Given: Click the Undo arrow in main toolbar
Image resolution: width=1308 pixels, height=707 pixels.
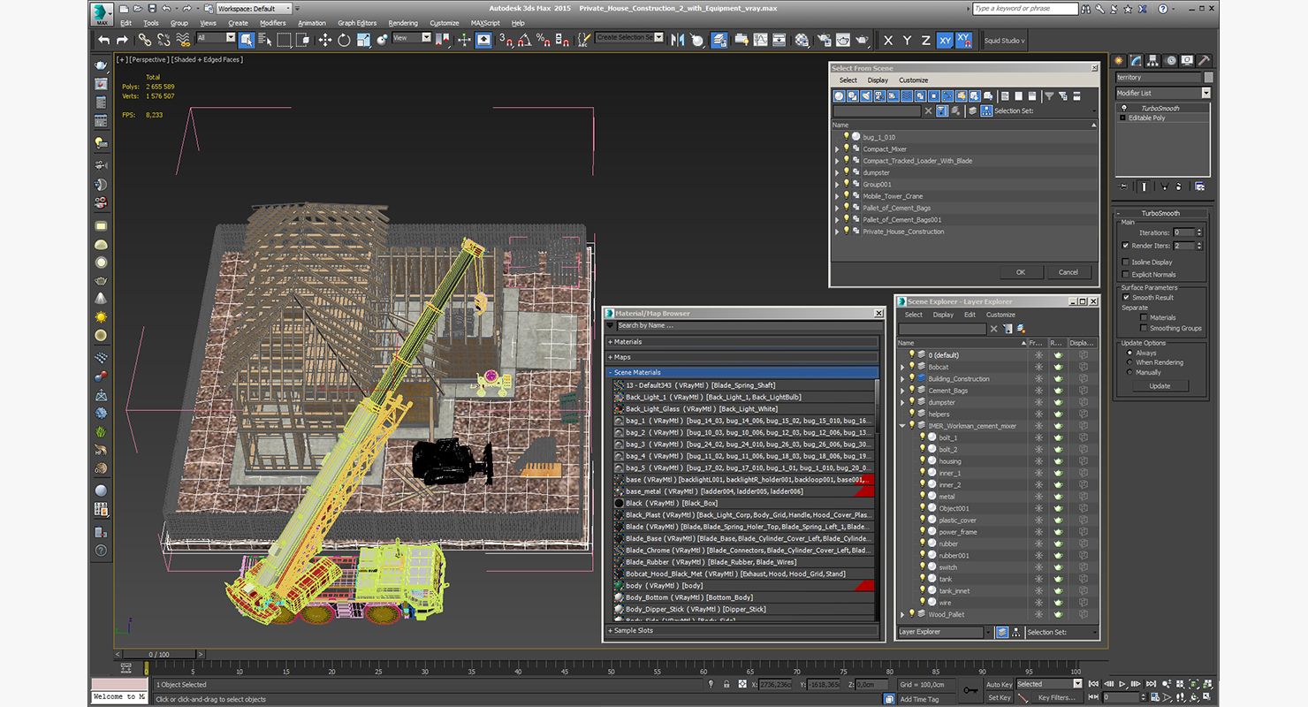Looking at the screenshot, I should [x=103, y=40].
